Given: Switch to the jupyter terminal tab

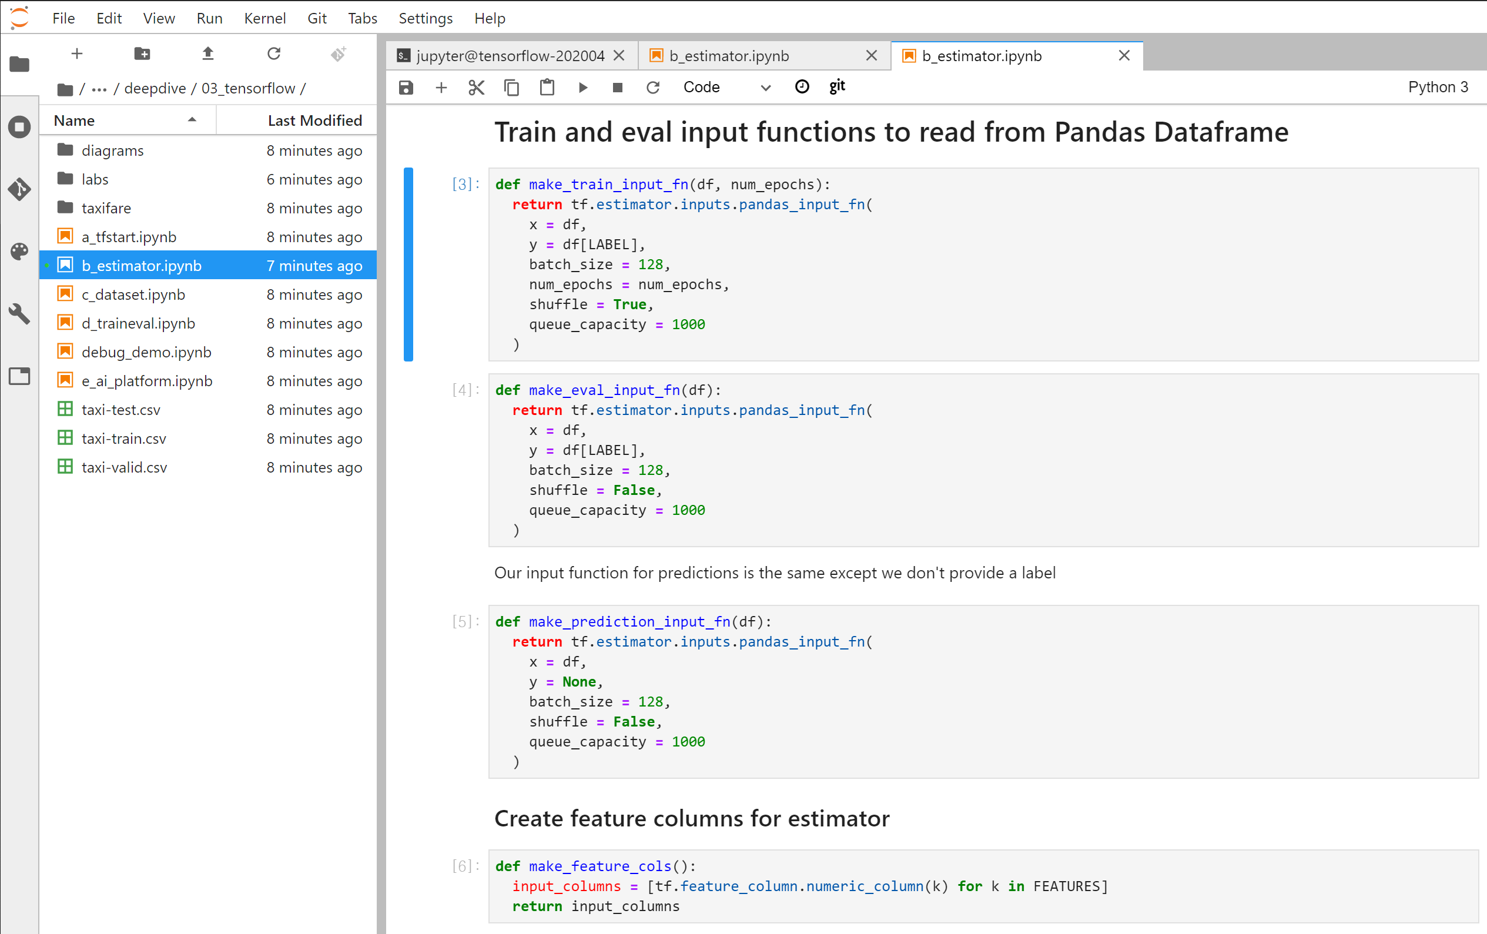Looking at the screenshot, I should [510, 56].
